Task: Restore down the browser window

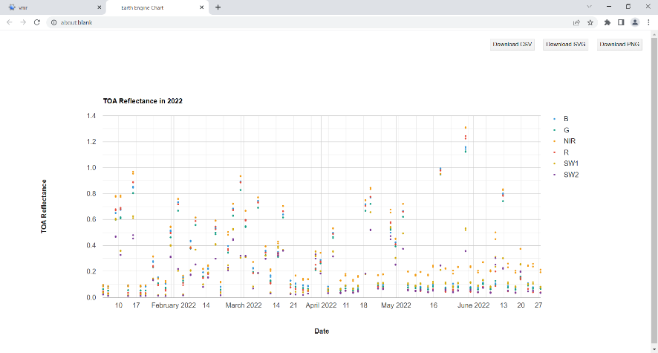Action: click(x=628, y=7)
